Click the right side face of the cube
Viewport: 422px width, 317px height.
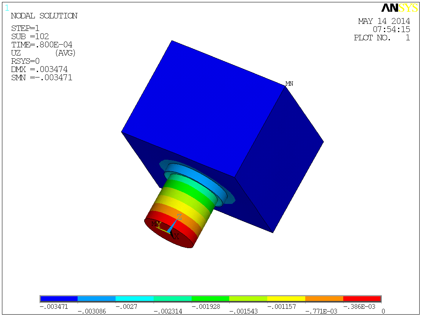(280, 158)
